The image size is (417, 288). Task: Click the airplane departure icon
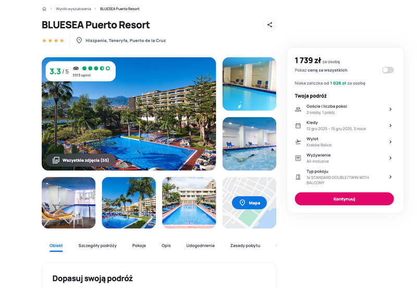point(298,142)
